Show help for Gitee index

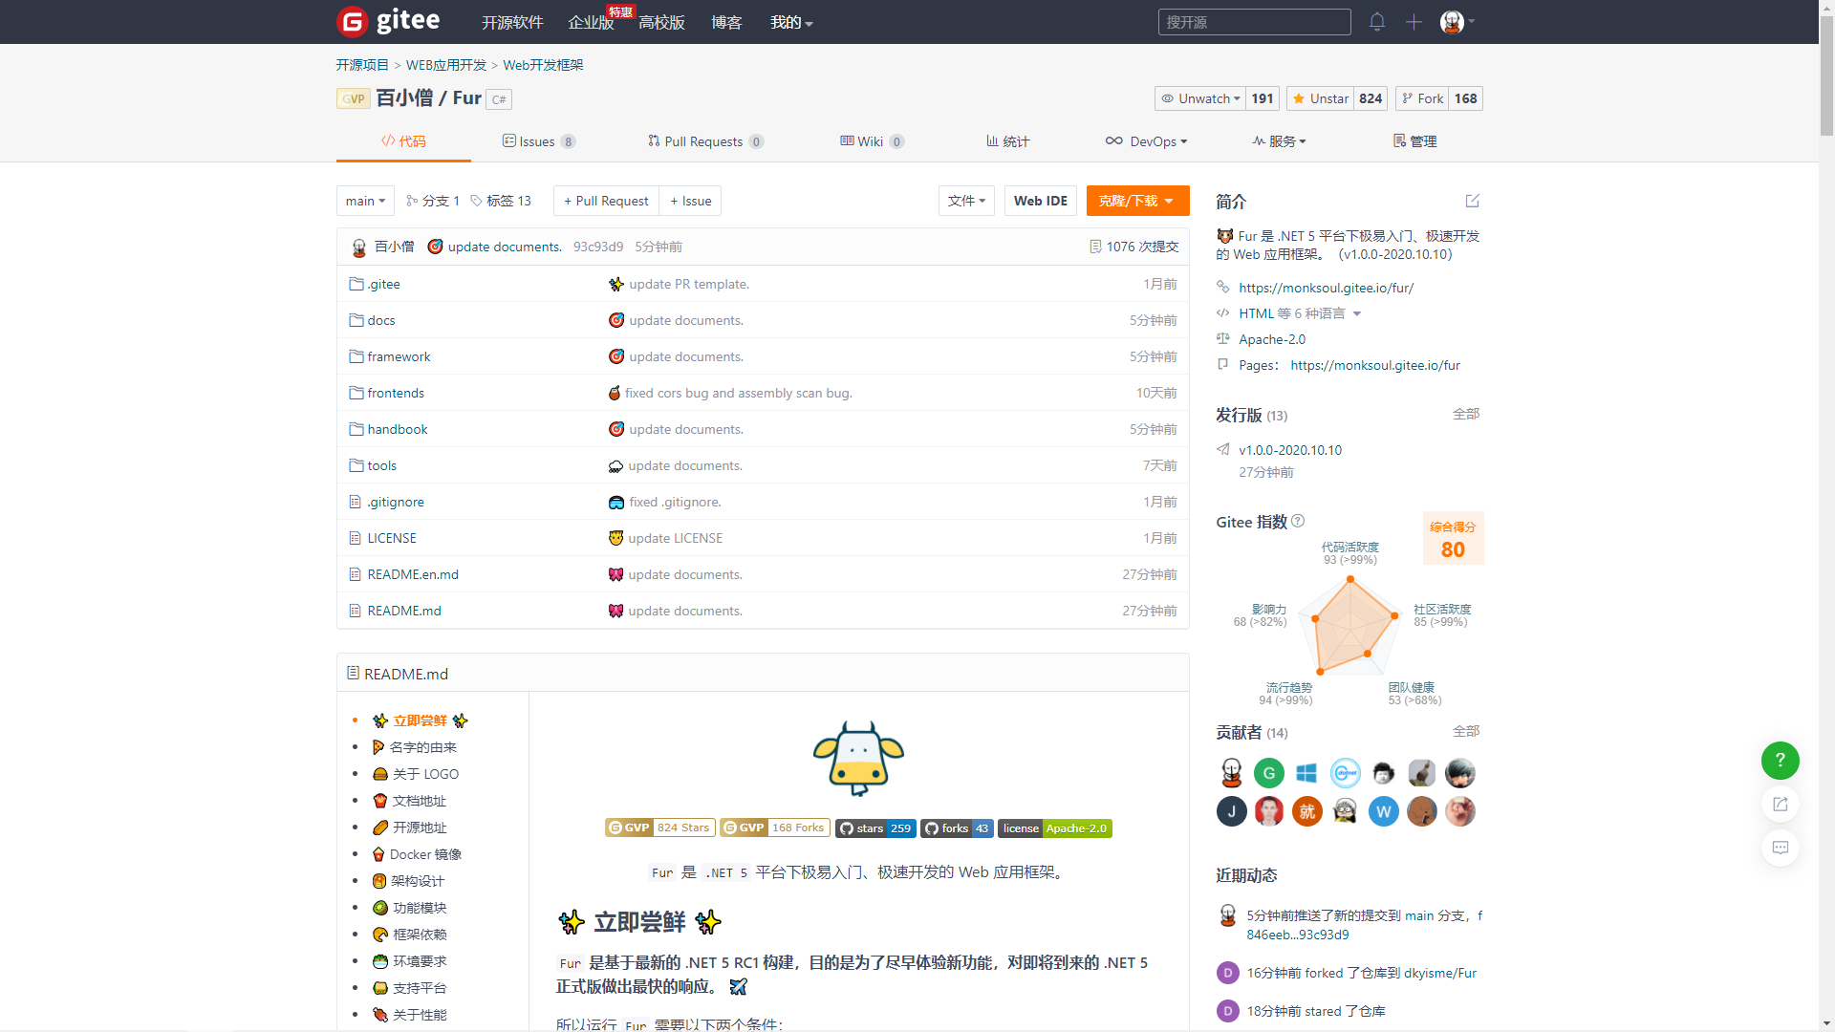click(x=1298, y=521)
